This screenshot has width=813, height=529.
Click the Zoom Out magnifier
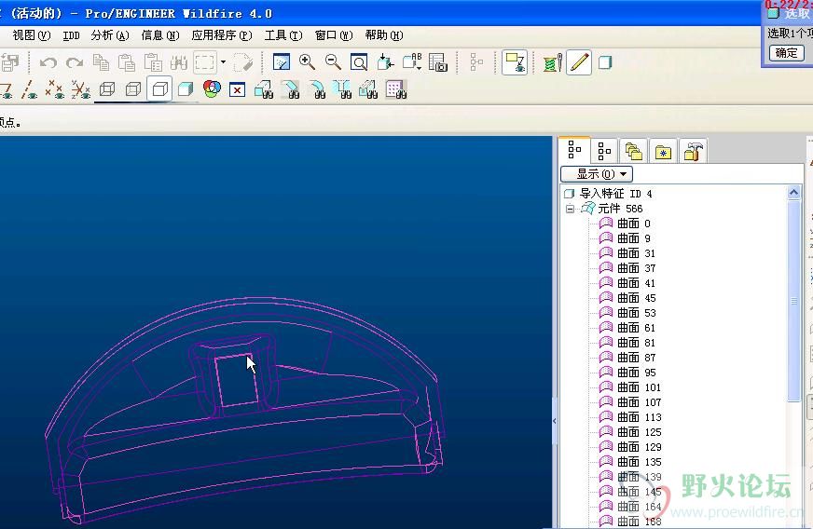point(333,62)
